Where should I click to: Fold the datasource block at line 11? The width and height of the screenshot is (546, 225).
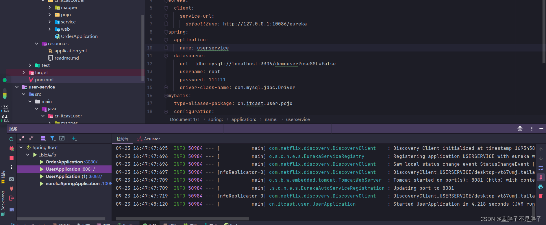[x=166, y=56]
